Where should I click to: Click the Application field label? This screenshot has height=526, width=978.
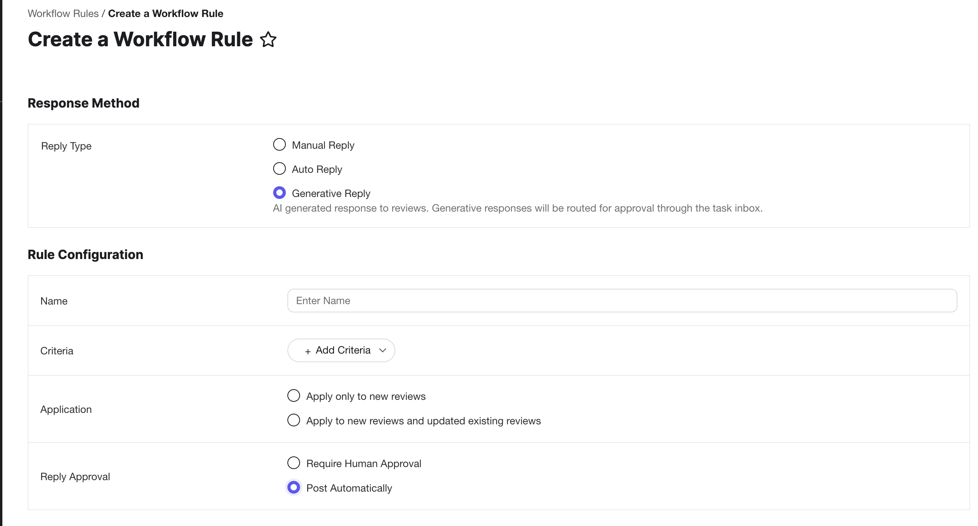66,409
